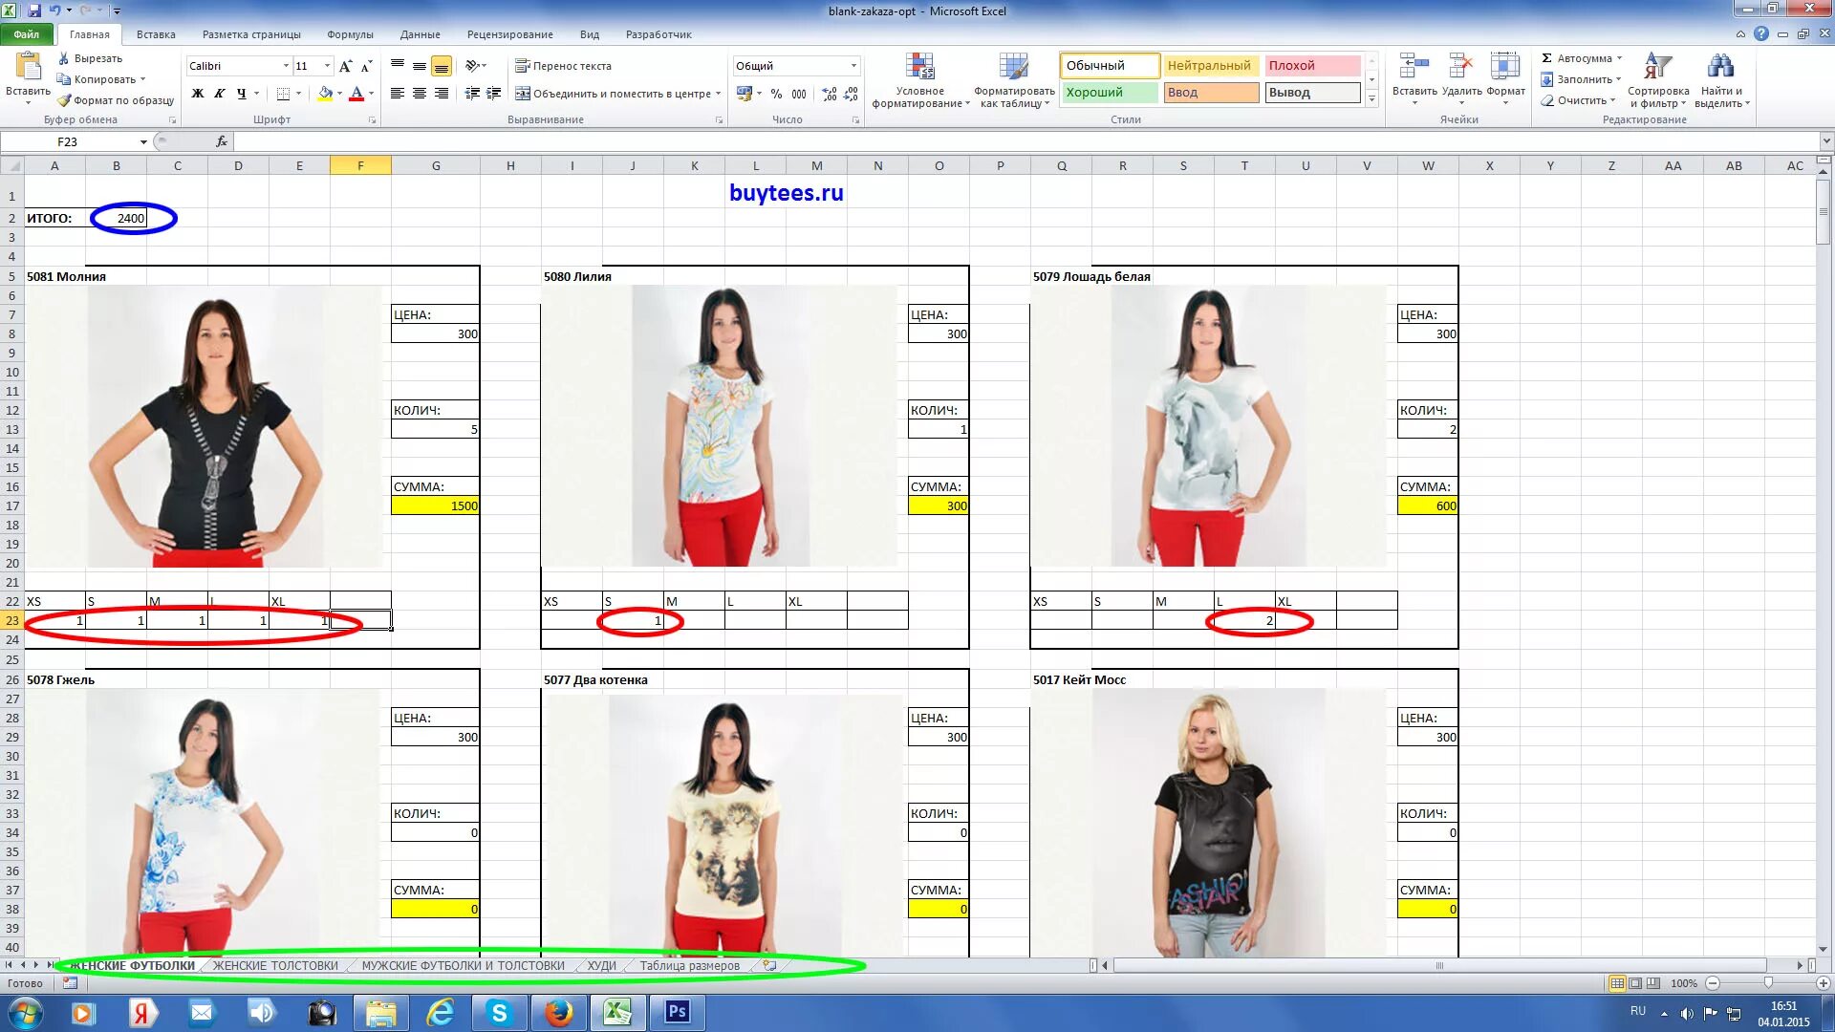Click the yellow fill color bucket

coord(325,94)
